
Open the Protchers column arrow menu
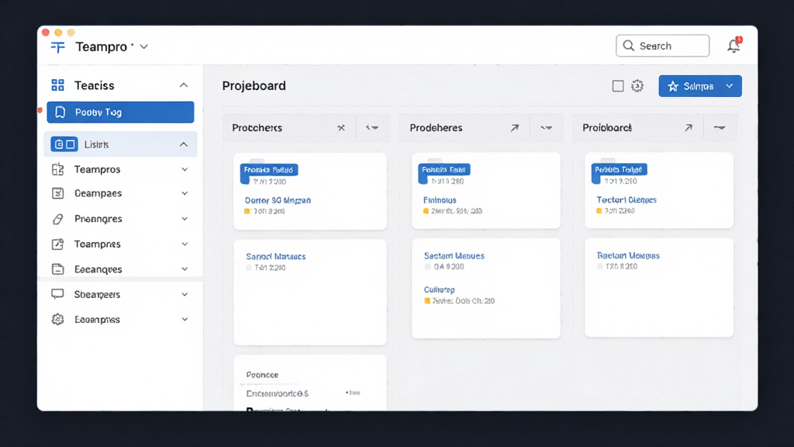372,128
